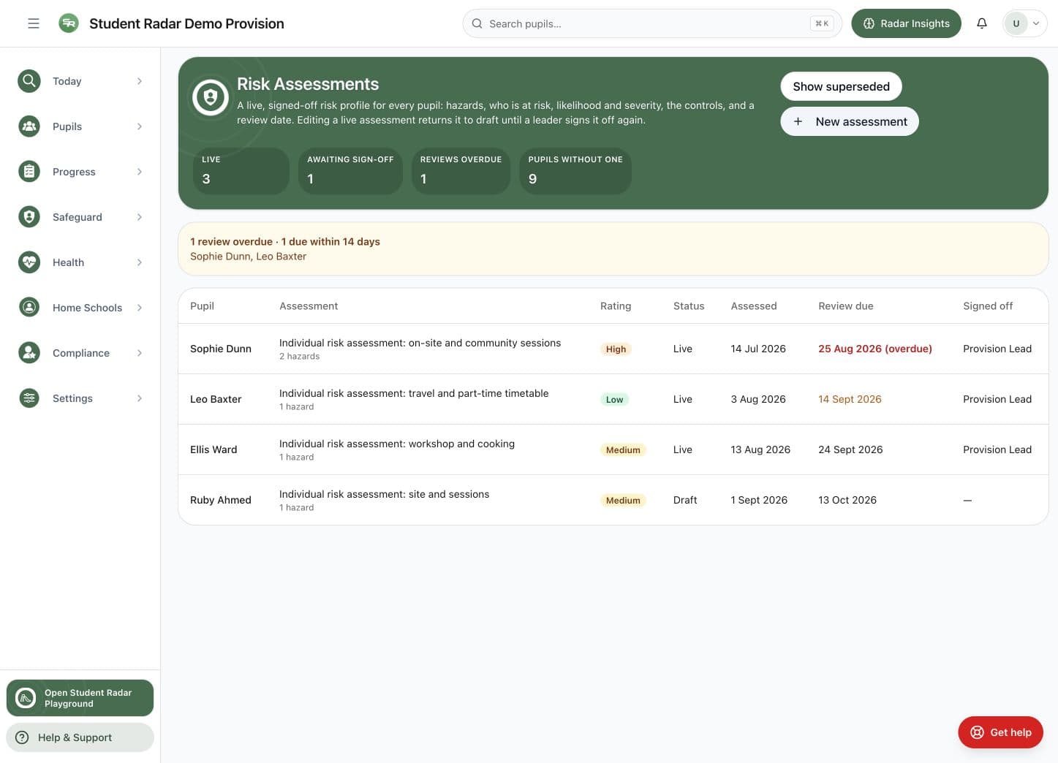1058x763 pixels.
Task: Select Progress in the sidebar
Action: (x=80, y=172)
